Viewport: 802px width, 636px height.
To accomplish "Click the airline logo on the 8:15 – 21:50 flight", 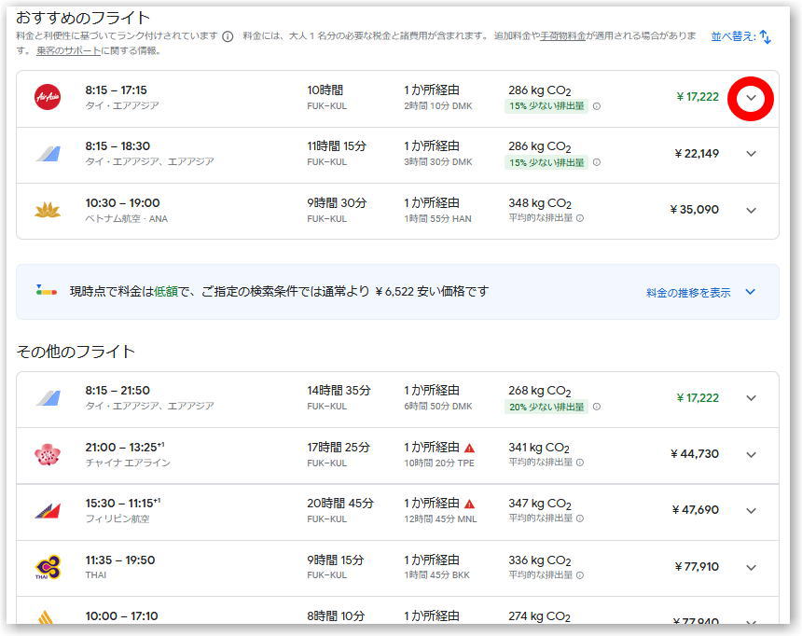I will pyautogui.click(x=48, y=398).
